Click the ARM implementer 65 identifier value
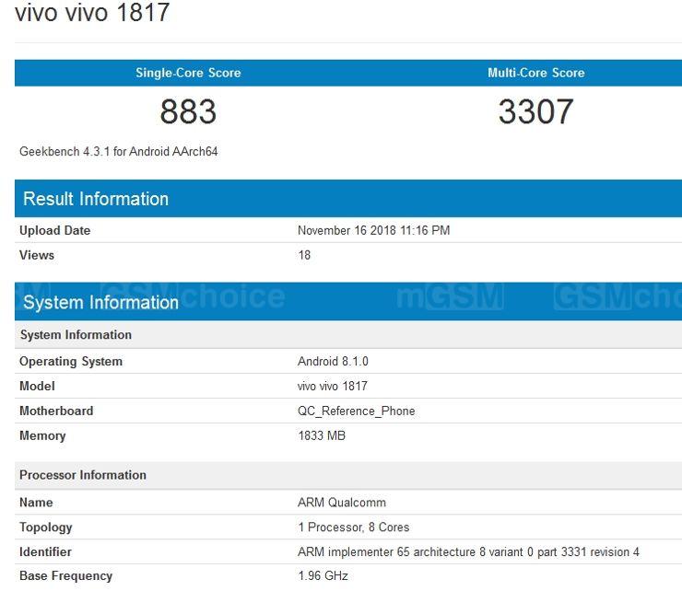 [x=468, y=552]
